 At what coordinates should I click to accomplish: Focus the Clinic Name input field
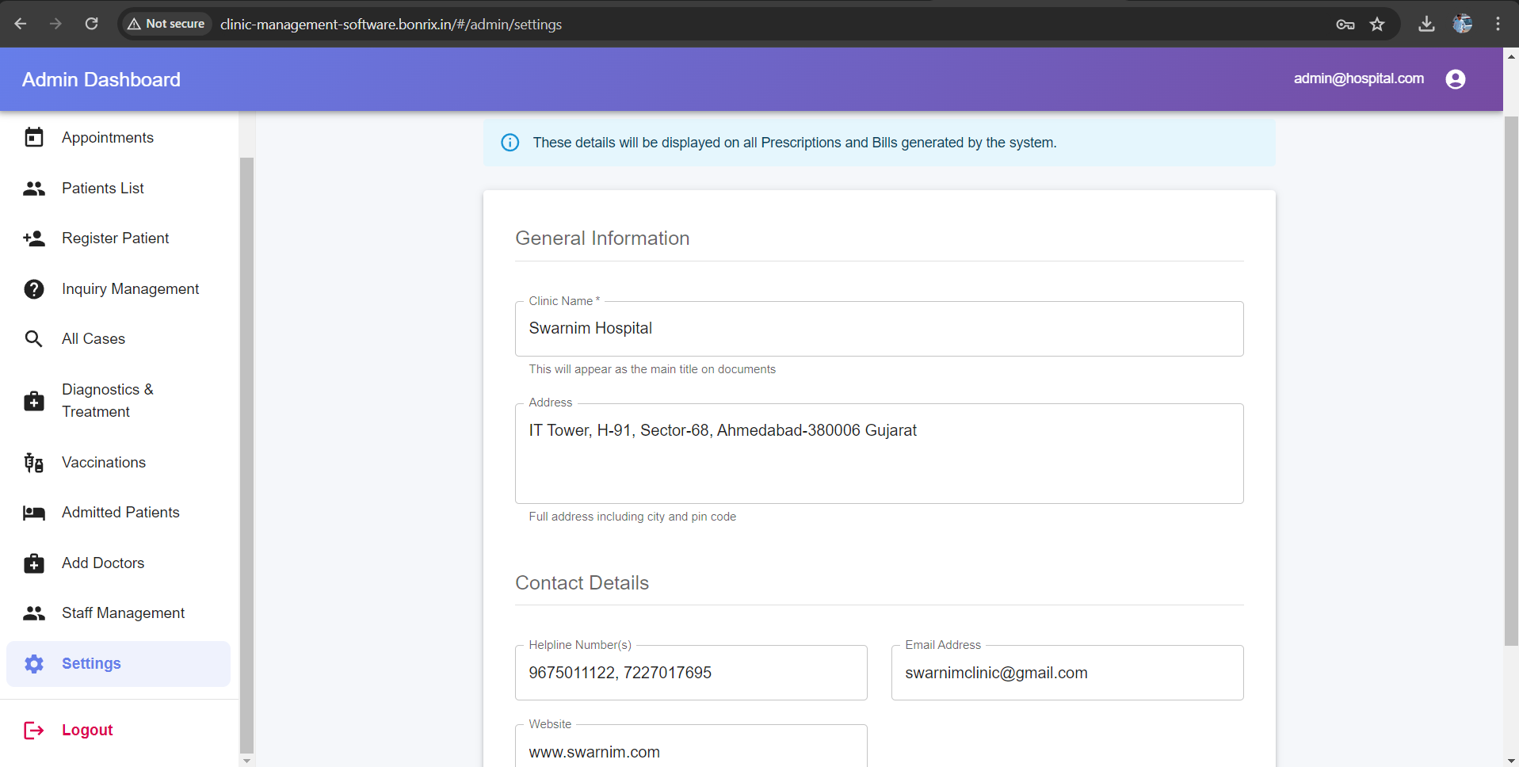[878, 328]
